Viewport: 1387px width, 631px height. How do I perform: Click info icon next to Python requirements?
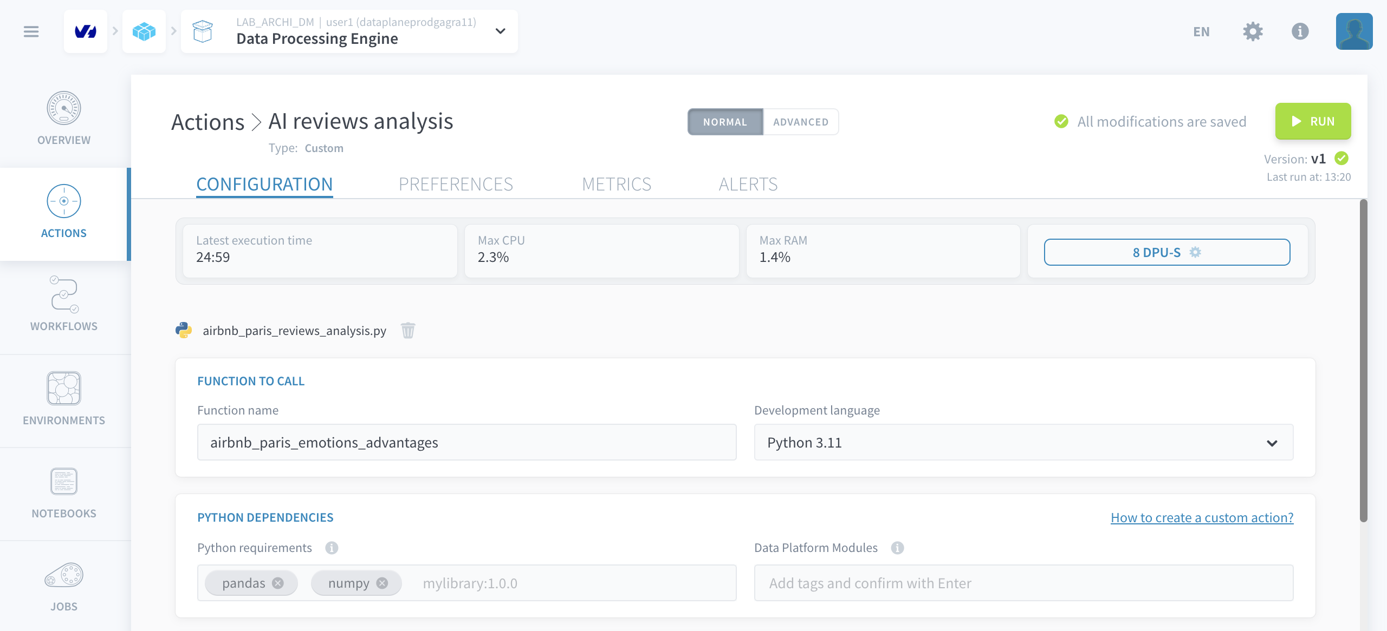[332, 548]
